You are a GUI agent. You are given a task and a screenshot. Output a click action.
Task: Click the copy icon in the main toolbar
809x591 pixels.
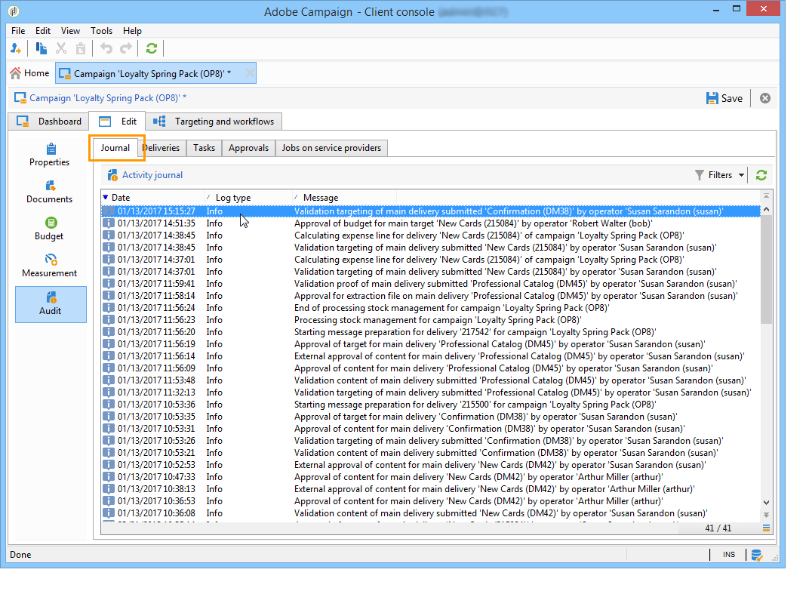pos(42,48)
